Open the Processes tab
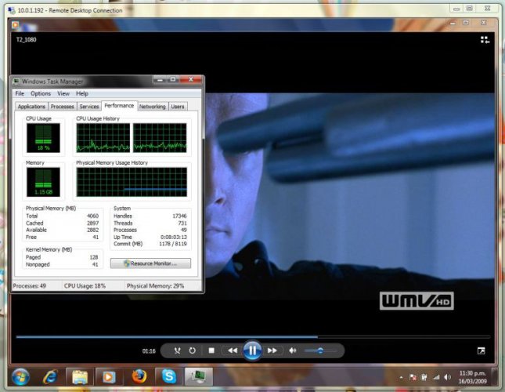Image resolution: width=505 pixels, height=392 pixels. click(63, 106)
